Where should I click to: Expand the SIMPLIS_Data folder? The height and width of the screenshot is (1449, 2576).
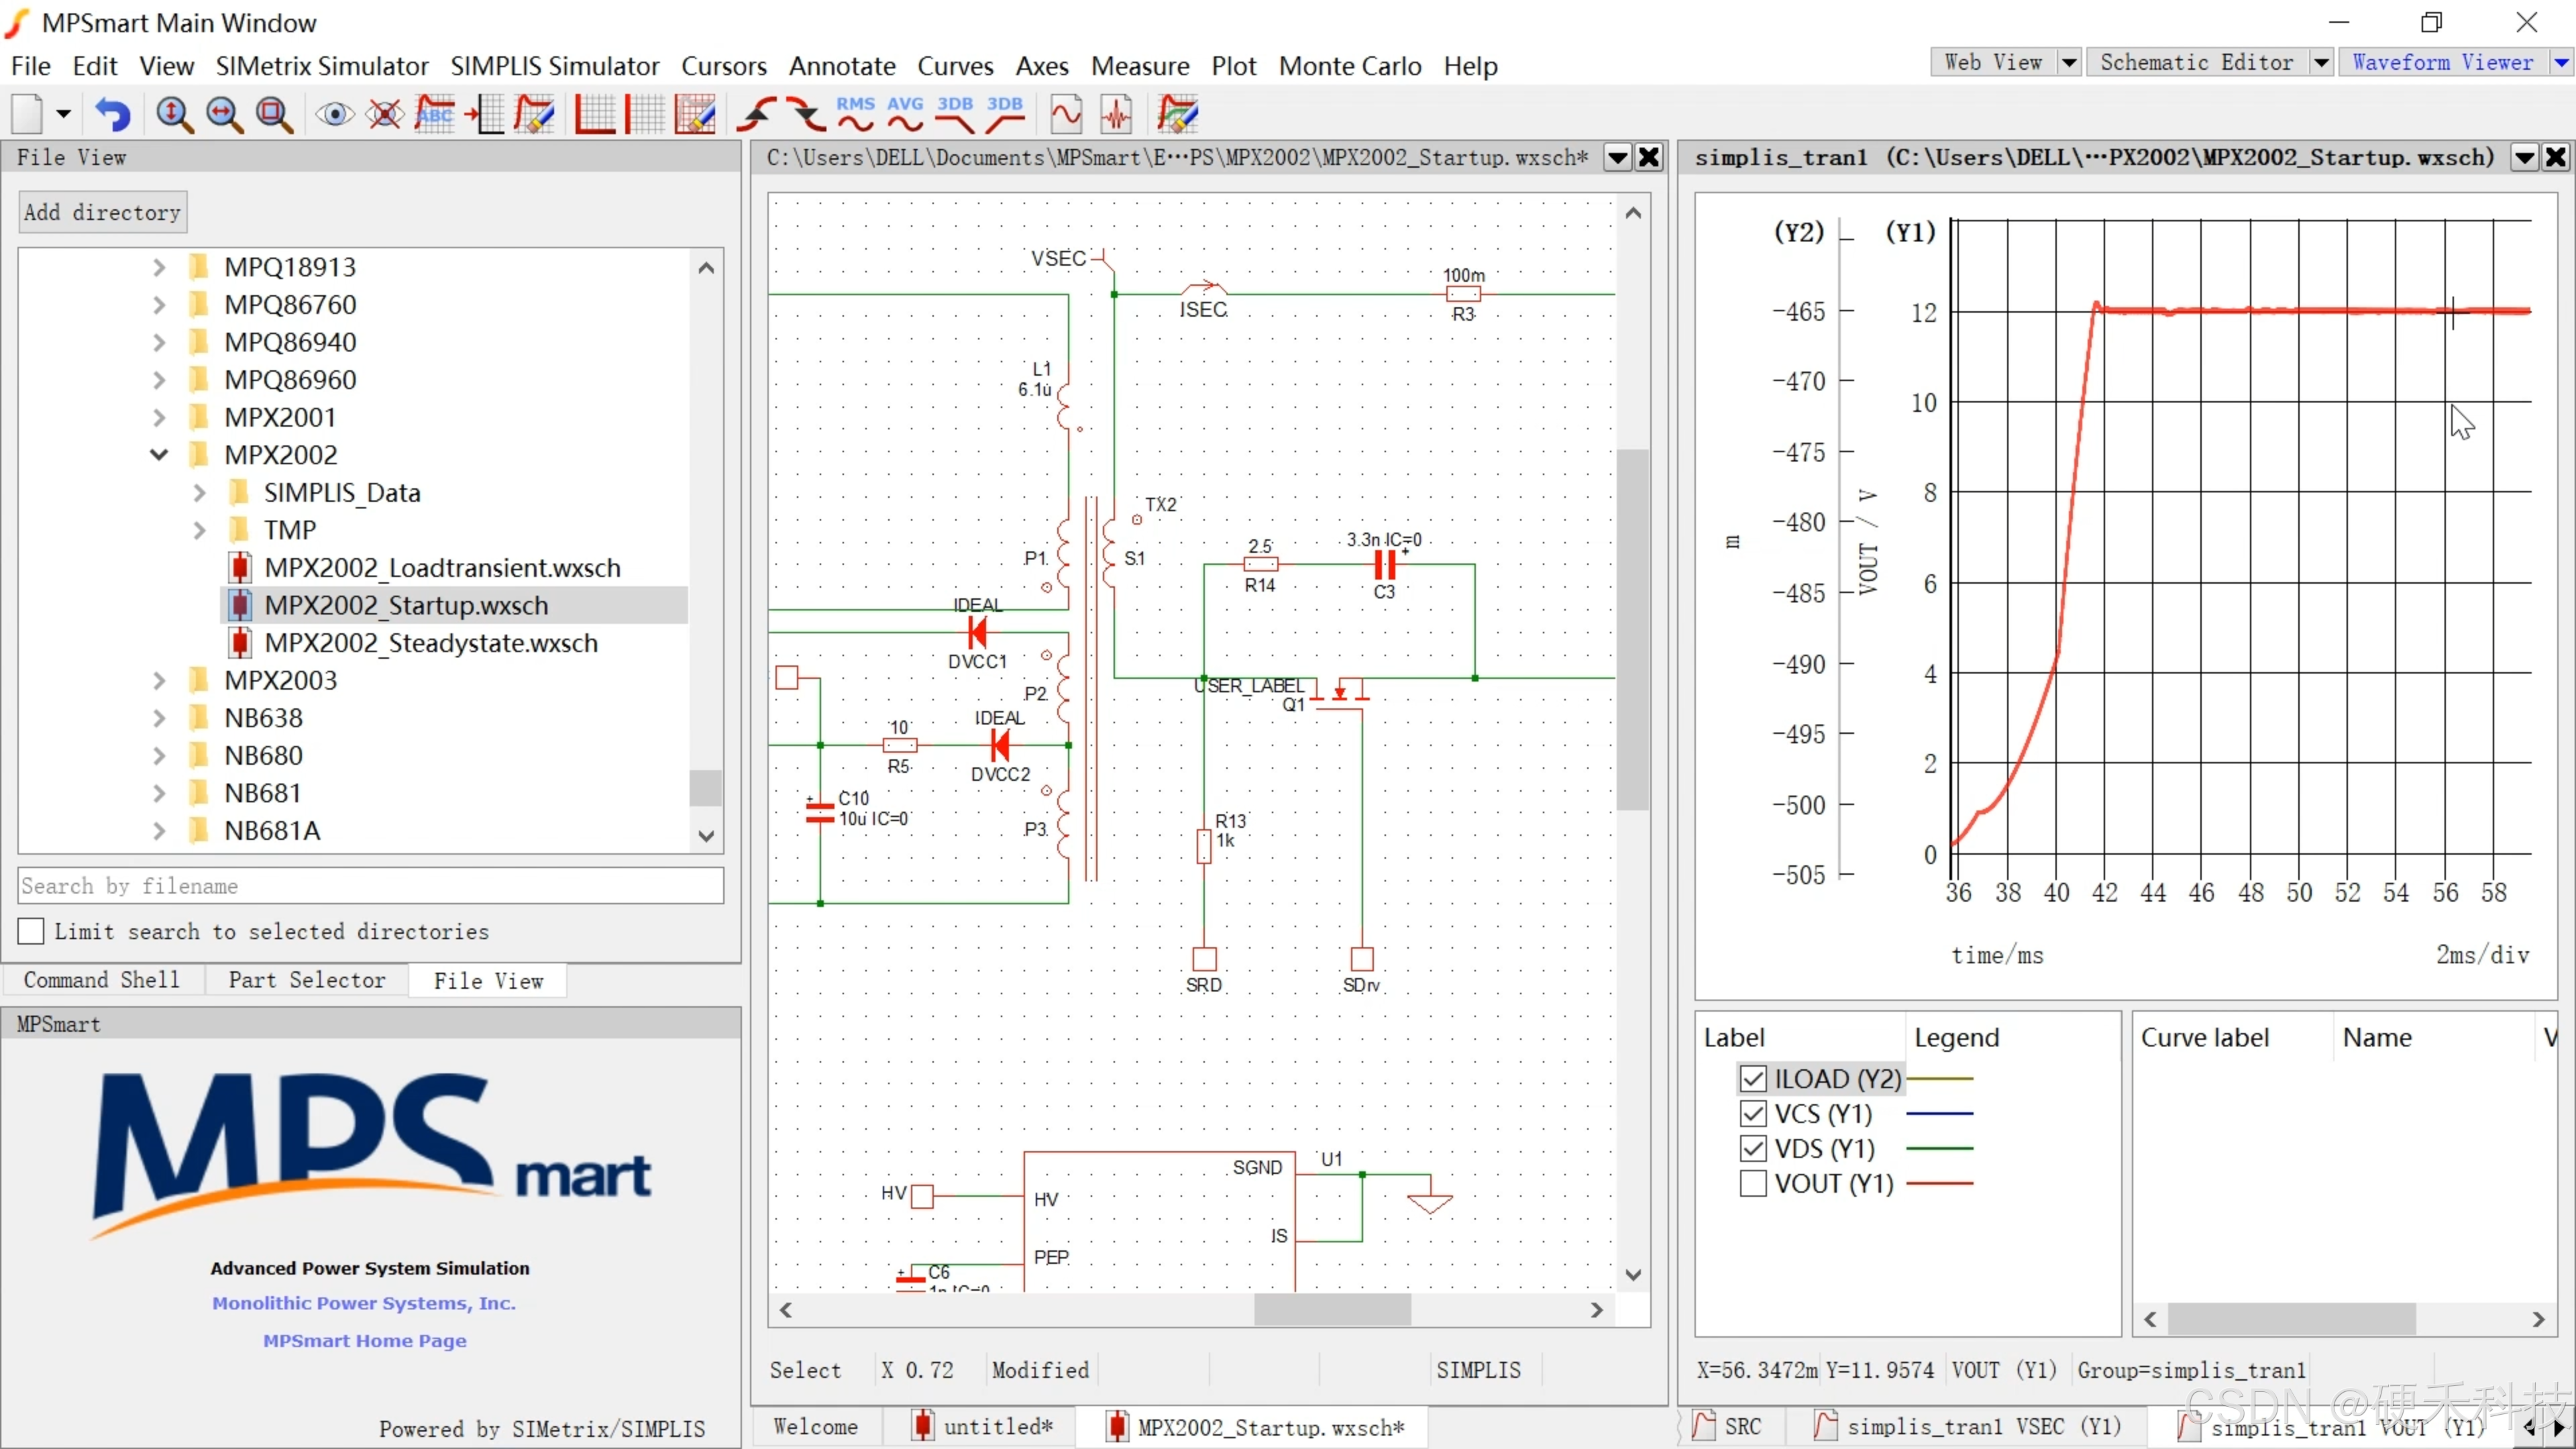point(199,493)
